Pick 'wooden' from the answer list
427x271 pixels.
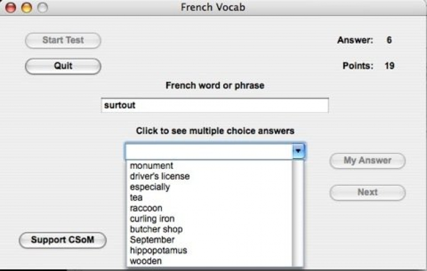click(146, 261)
